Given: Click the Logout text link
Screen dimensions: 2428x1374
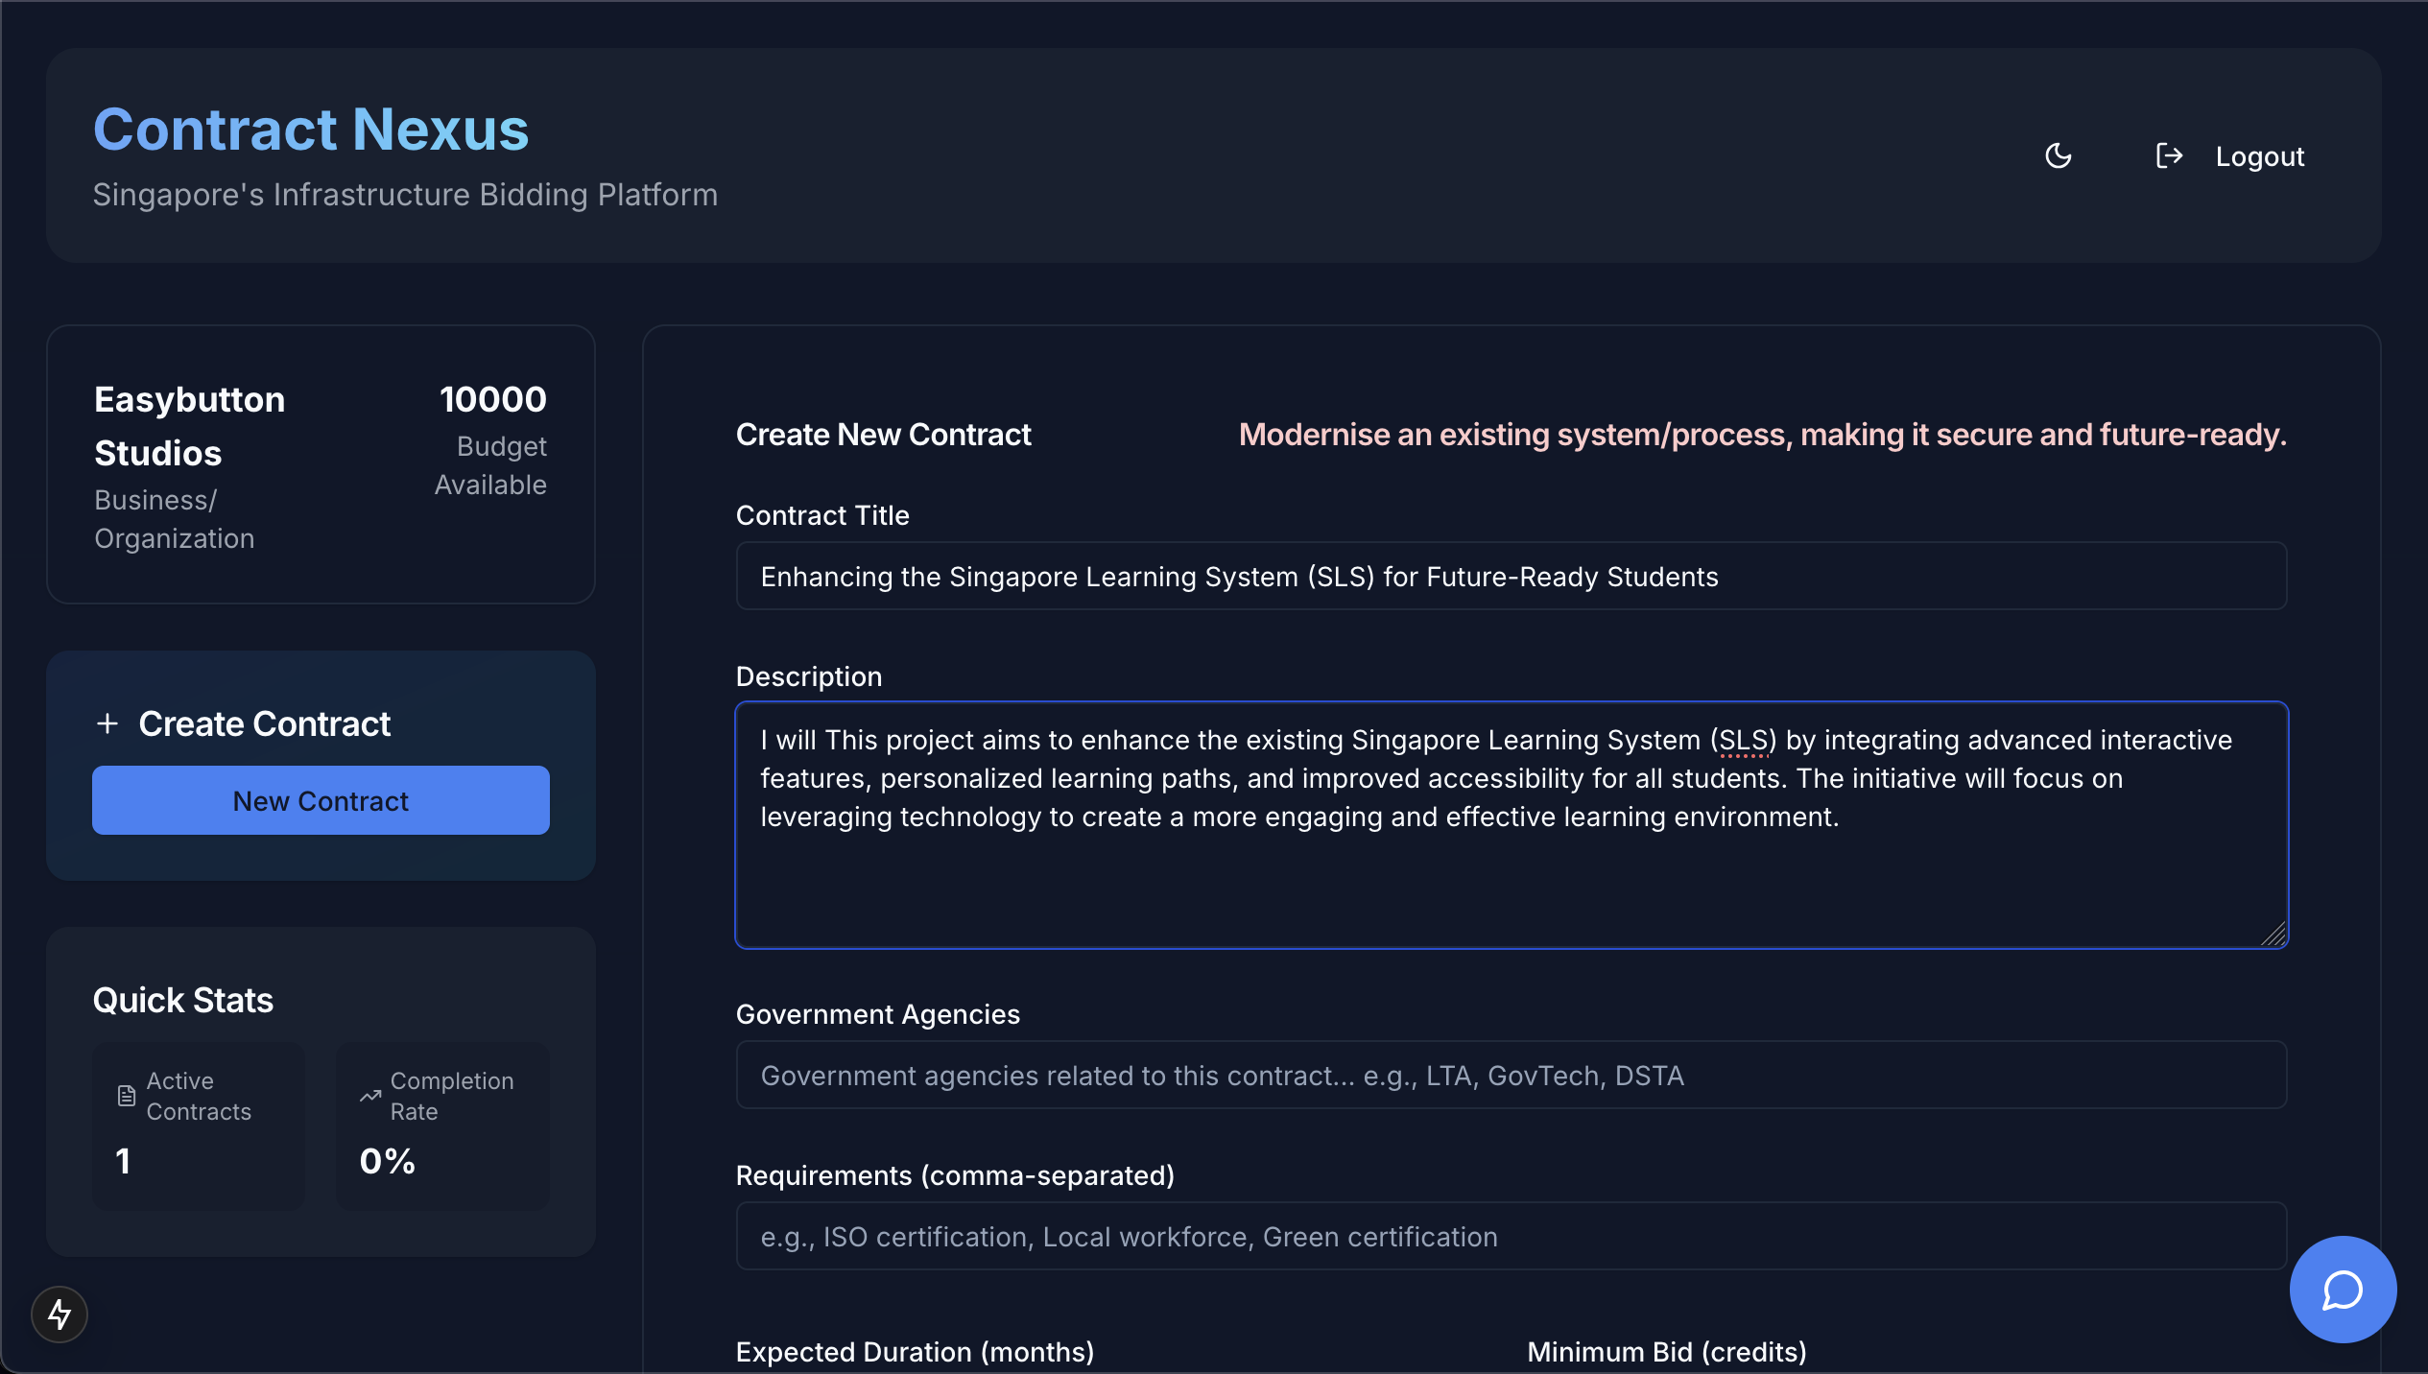Looking at the screenshot, I should 2259,156.
